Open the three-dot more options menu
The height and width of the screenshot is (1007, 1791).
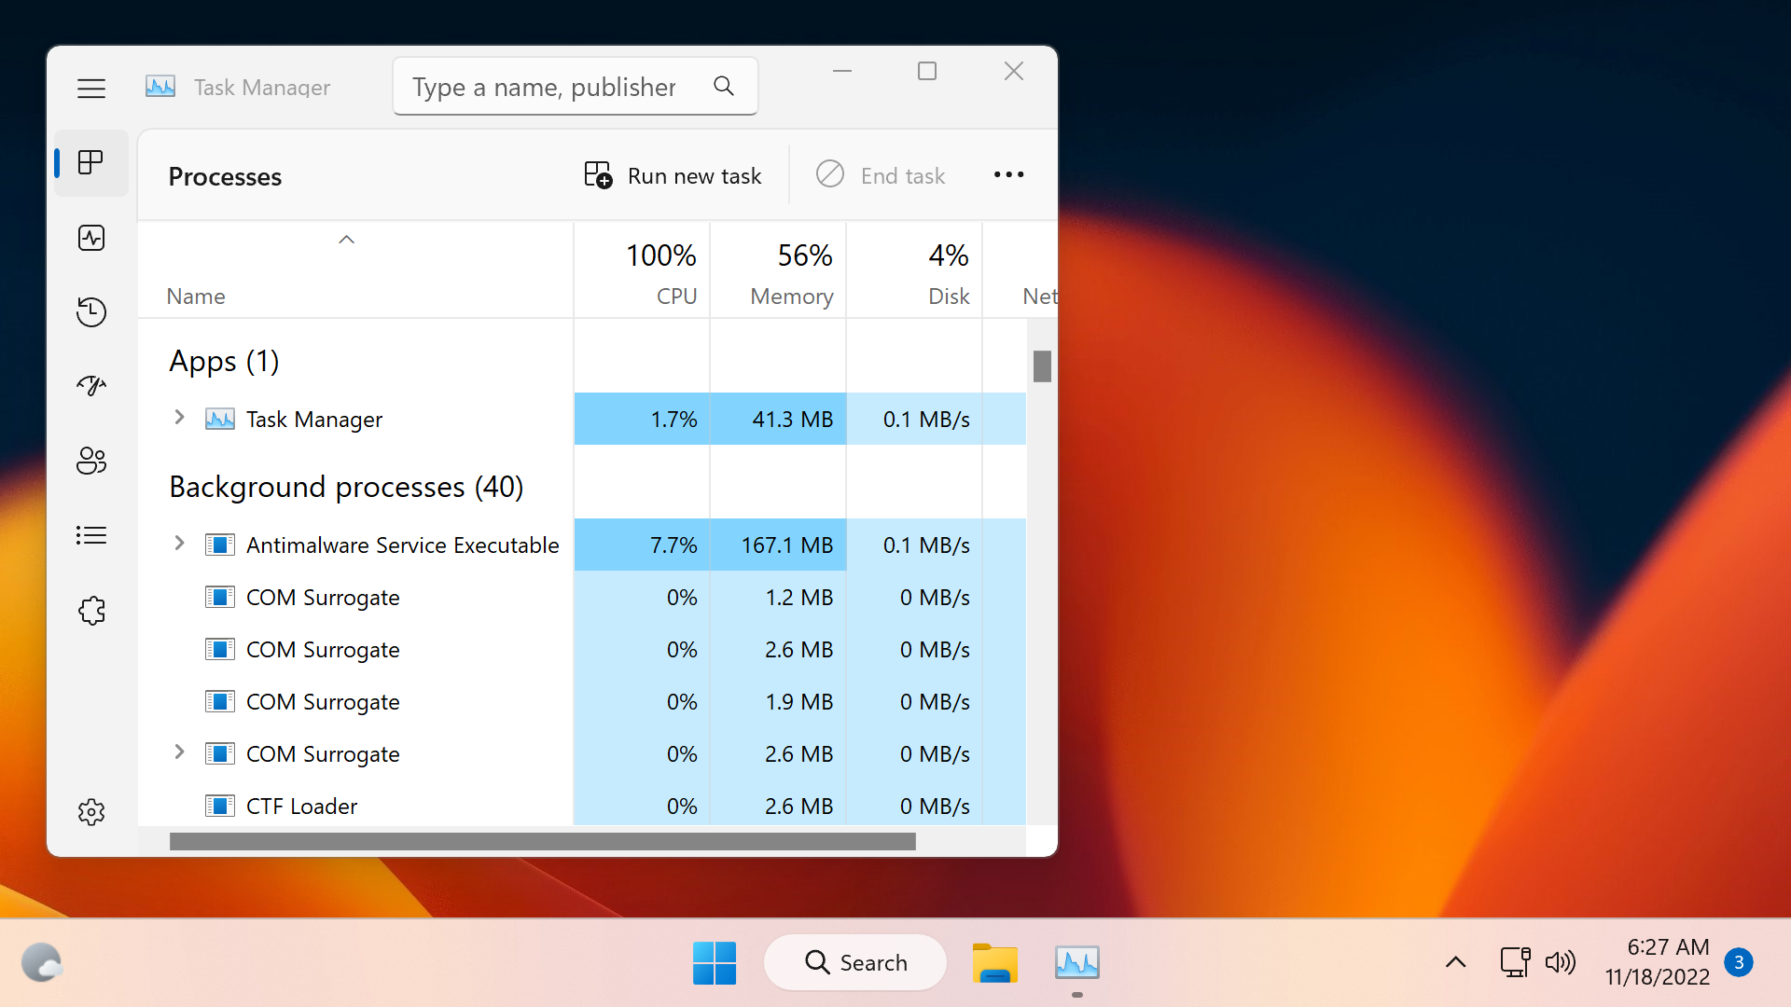(1008, 175)
